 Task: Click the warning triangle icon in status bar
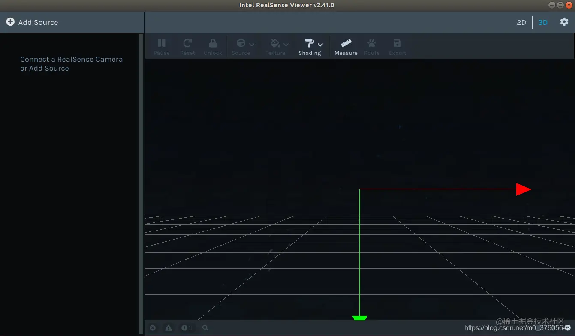tap(169, 328)
